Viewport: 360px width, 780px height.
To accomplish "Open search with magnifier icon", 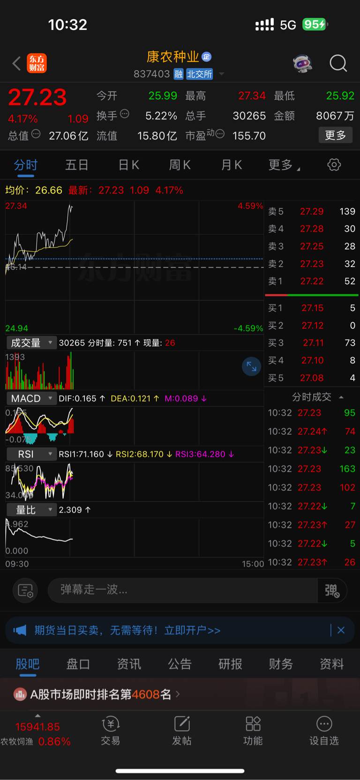I will pyautogui.click(x=338, y=63).
